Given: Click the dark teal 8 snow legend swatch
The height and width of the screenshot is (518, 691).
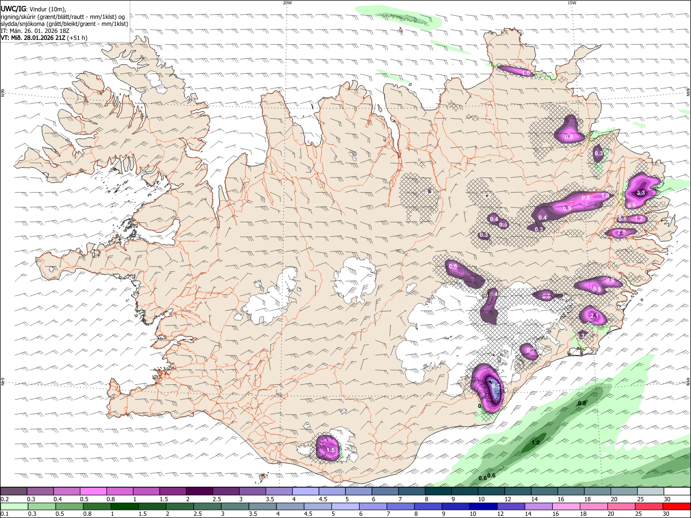Looking at the screenshot, I should pos(438,491).
